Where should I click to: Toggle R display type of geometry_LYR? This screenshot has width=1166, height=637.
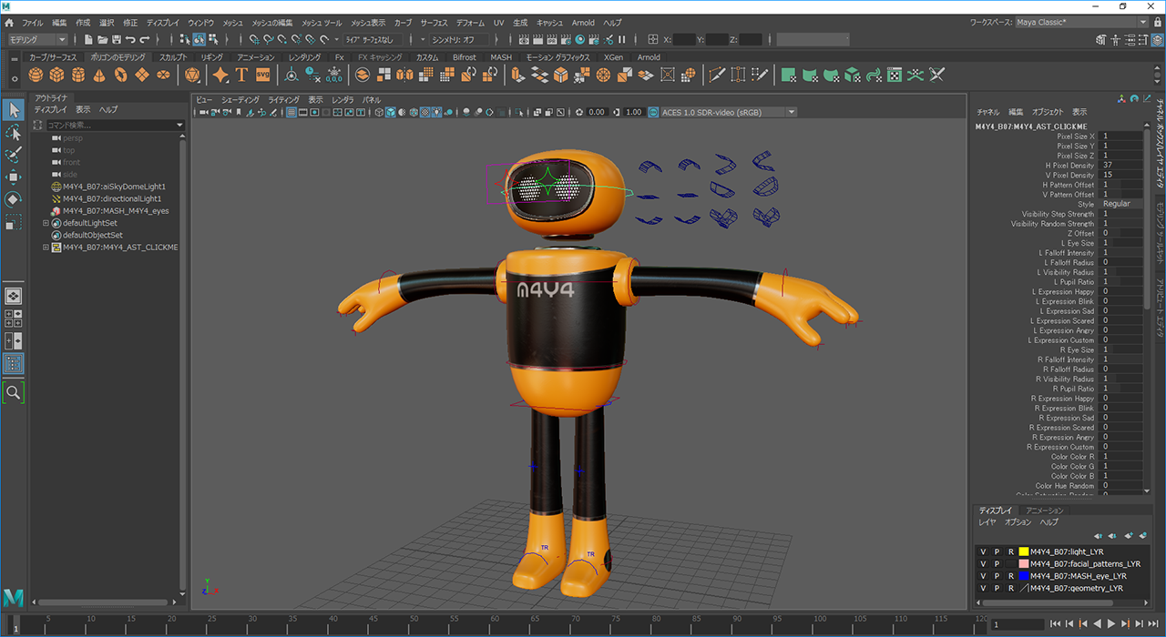coord(1010,588)
